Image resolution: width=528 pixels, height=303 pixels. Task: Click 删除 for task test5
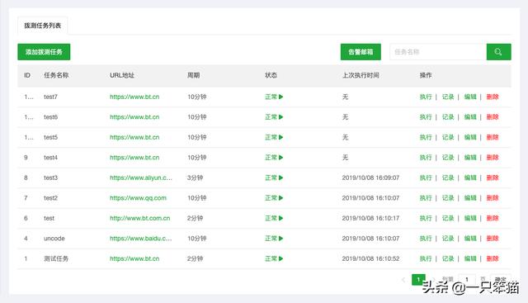click(x=493, y=138)
